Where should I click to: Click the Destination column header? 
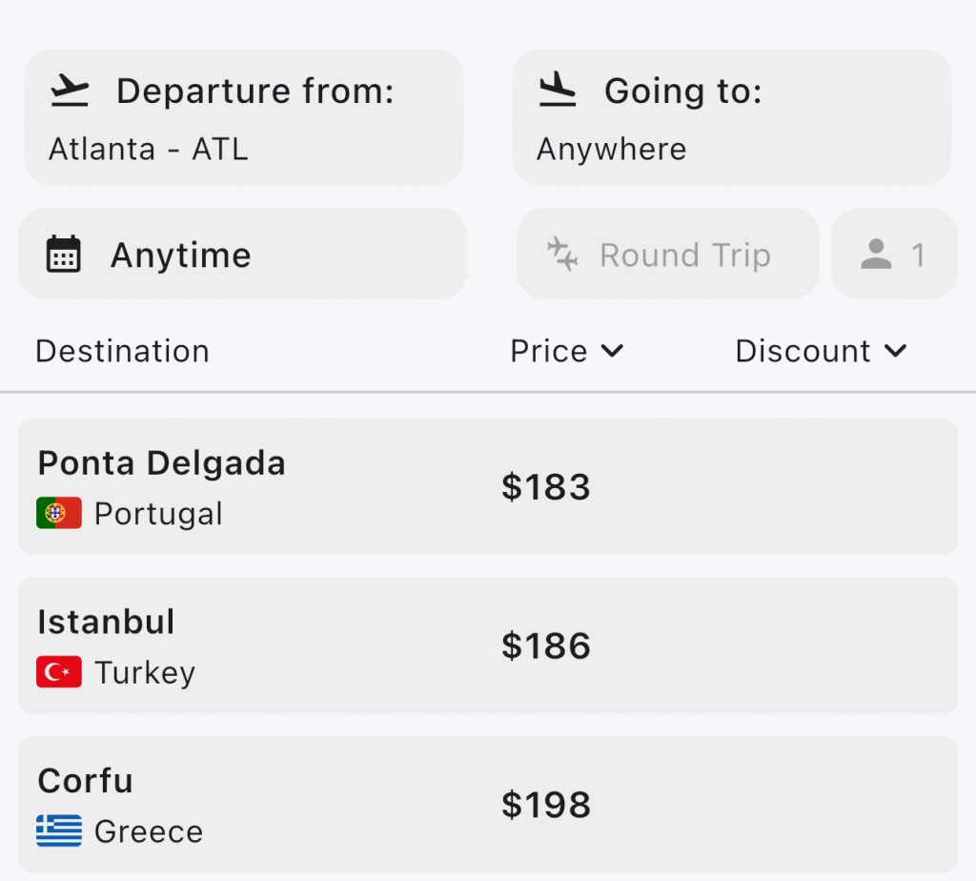click(x=122, y=351)
